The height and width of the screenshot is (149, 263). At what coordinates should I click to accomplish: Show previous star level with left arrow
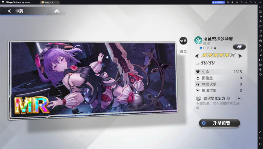coord(197,56)
